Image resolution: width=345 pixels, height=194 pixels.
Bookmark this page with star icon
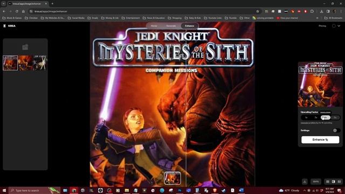pos(258,11)
